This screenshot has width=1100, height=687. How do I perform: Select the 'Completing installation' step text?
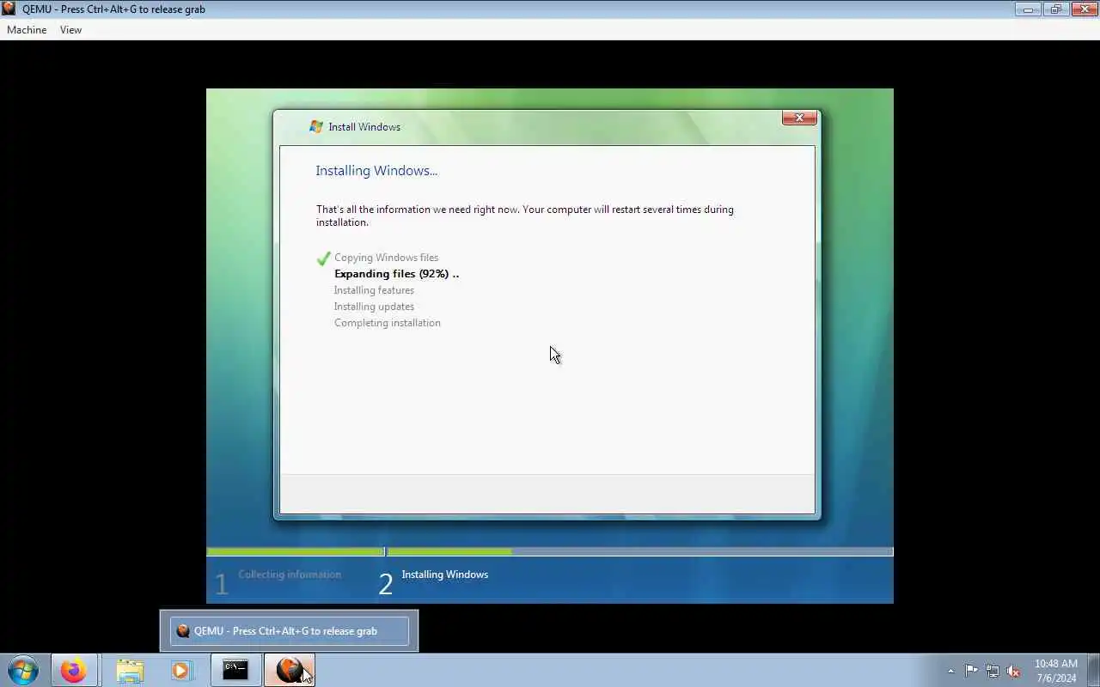coord(388,323)
